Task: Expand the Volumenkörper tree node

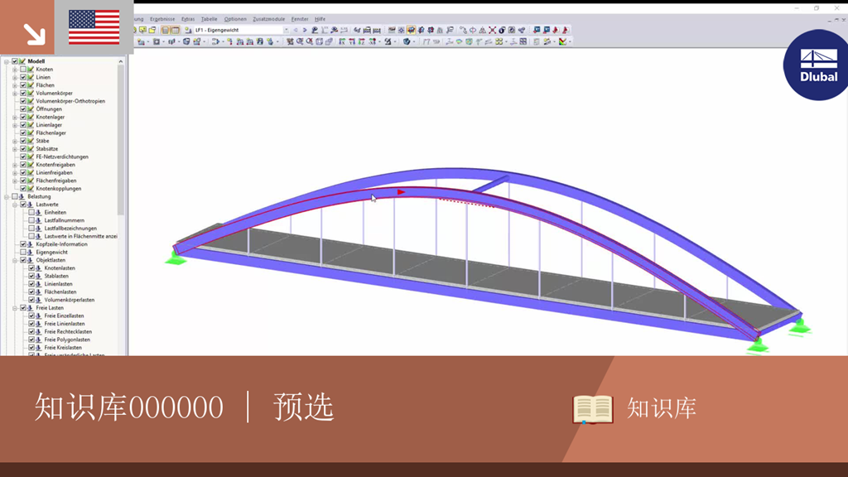Action: (x=15, y=94)
